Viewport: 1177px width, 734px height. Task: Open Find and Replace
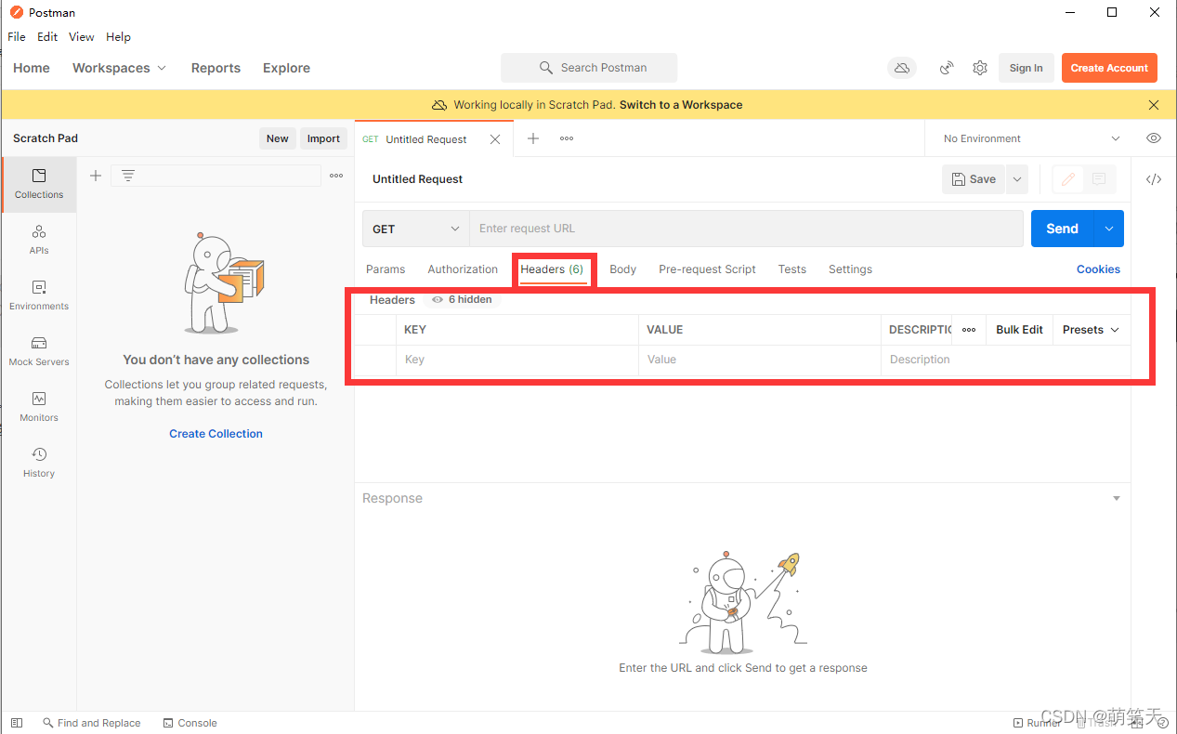[92, 723]
